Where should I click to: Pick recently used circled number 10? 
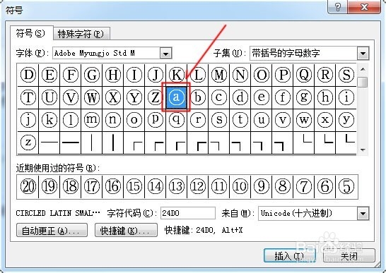click(x=240, y=186)
